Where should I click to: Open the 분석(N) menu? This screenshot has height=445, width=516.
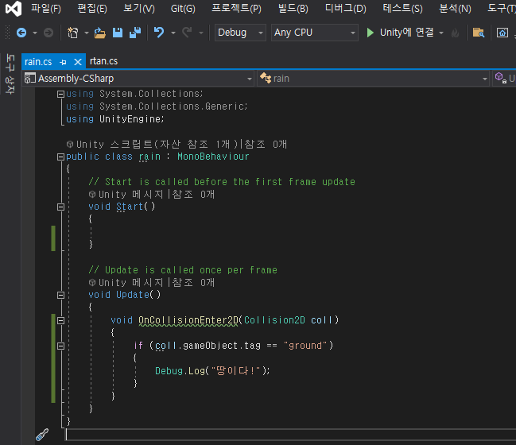(x=455, y=8)
